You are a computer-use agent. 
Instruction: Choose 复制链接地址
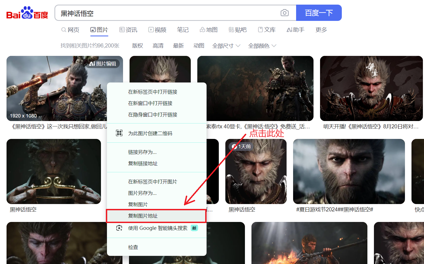[x=157, y=164]
